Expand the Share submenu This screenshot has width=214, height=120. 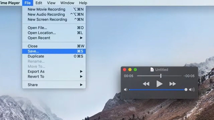[54, 85]
